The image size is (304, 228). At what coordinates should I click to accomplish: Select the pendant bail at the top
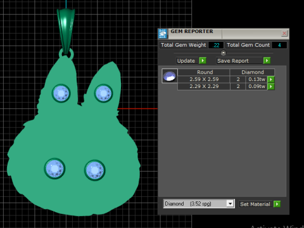click(66, 31)
